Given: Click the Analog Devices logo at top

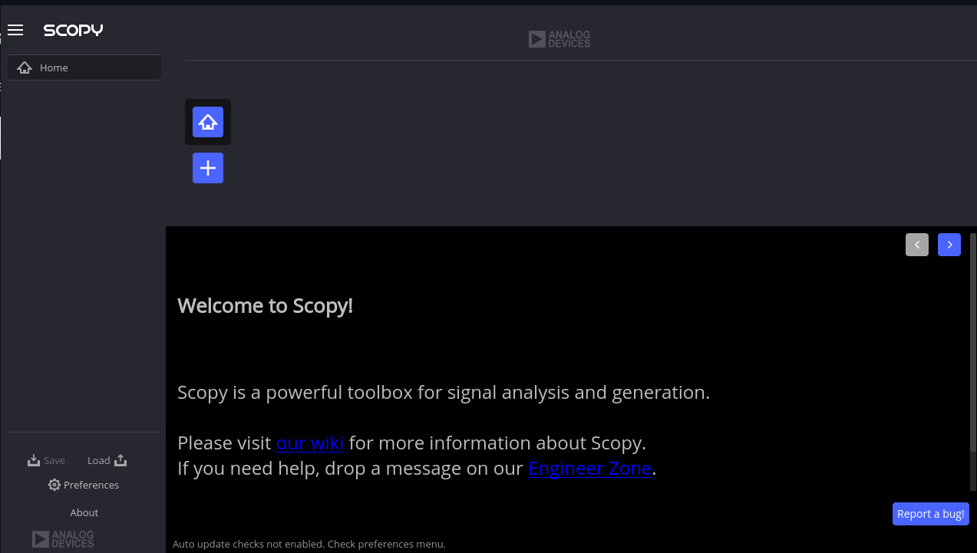Looking at the screenshot, I should tap(559, 38).
